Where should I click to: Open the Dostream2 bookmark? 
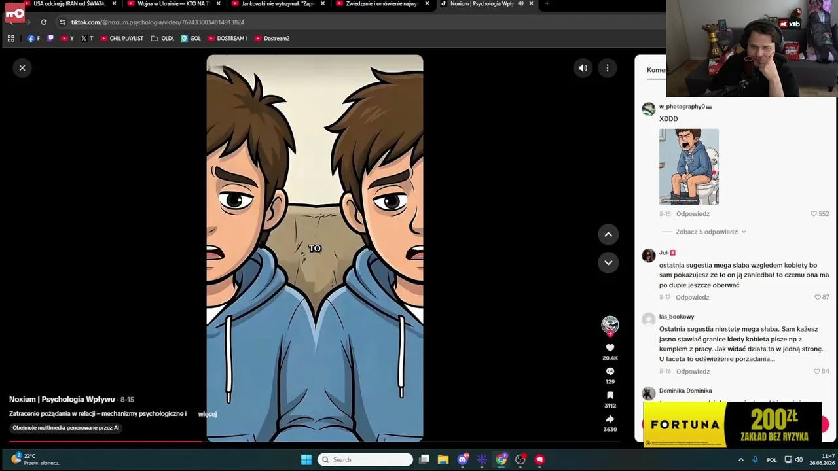(272, 39)
